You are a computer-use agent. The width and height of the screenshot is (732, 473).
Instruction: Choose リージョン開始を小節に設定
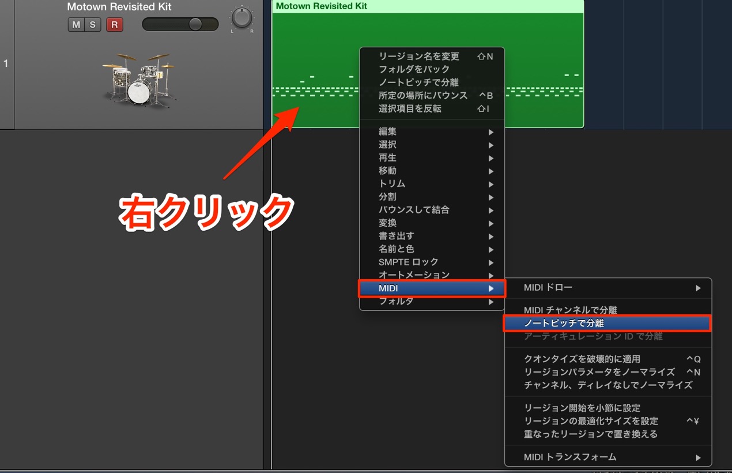[608, 408]
